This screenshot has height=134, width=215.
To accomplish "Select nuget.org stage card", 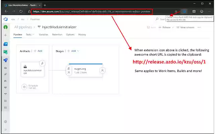I will (x=86, y=70).
